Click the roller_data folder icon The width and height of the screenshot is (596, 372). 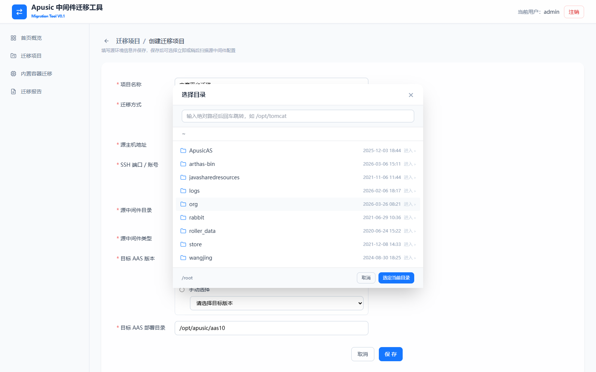click(x=183, y=231)
